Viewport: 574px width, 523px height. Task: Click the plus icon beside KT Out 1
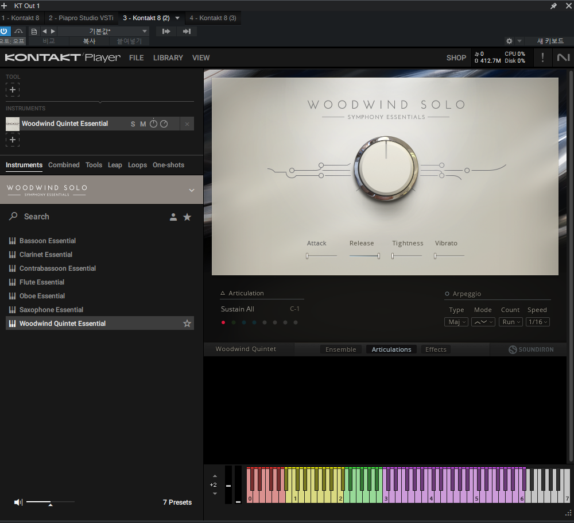click(x=4, y=6)
